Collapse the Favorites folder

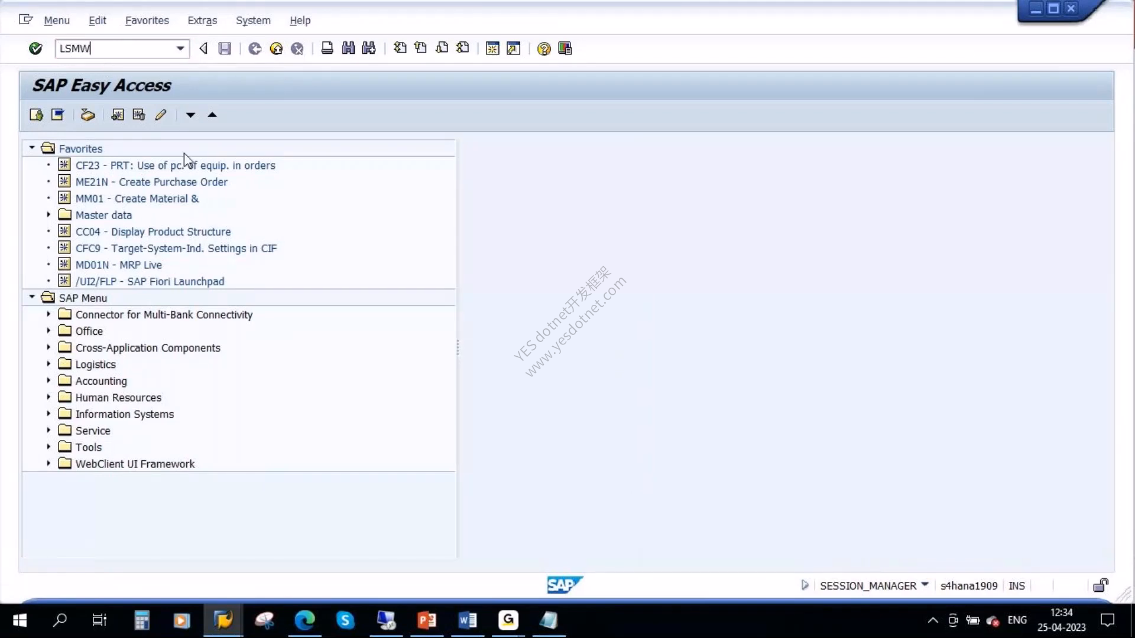[x=32, y=148]
